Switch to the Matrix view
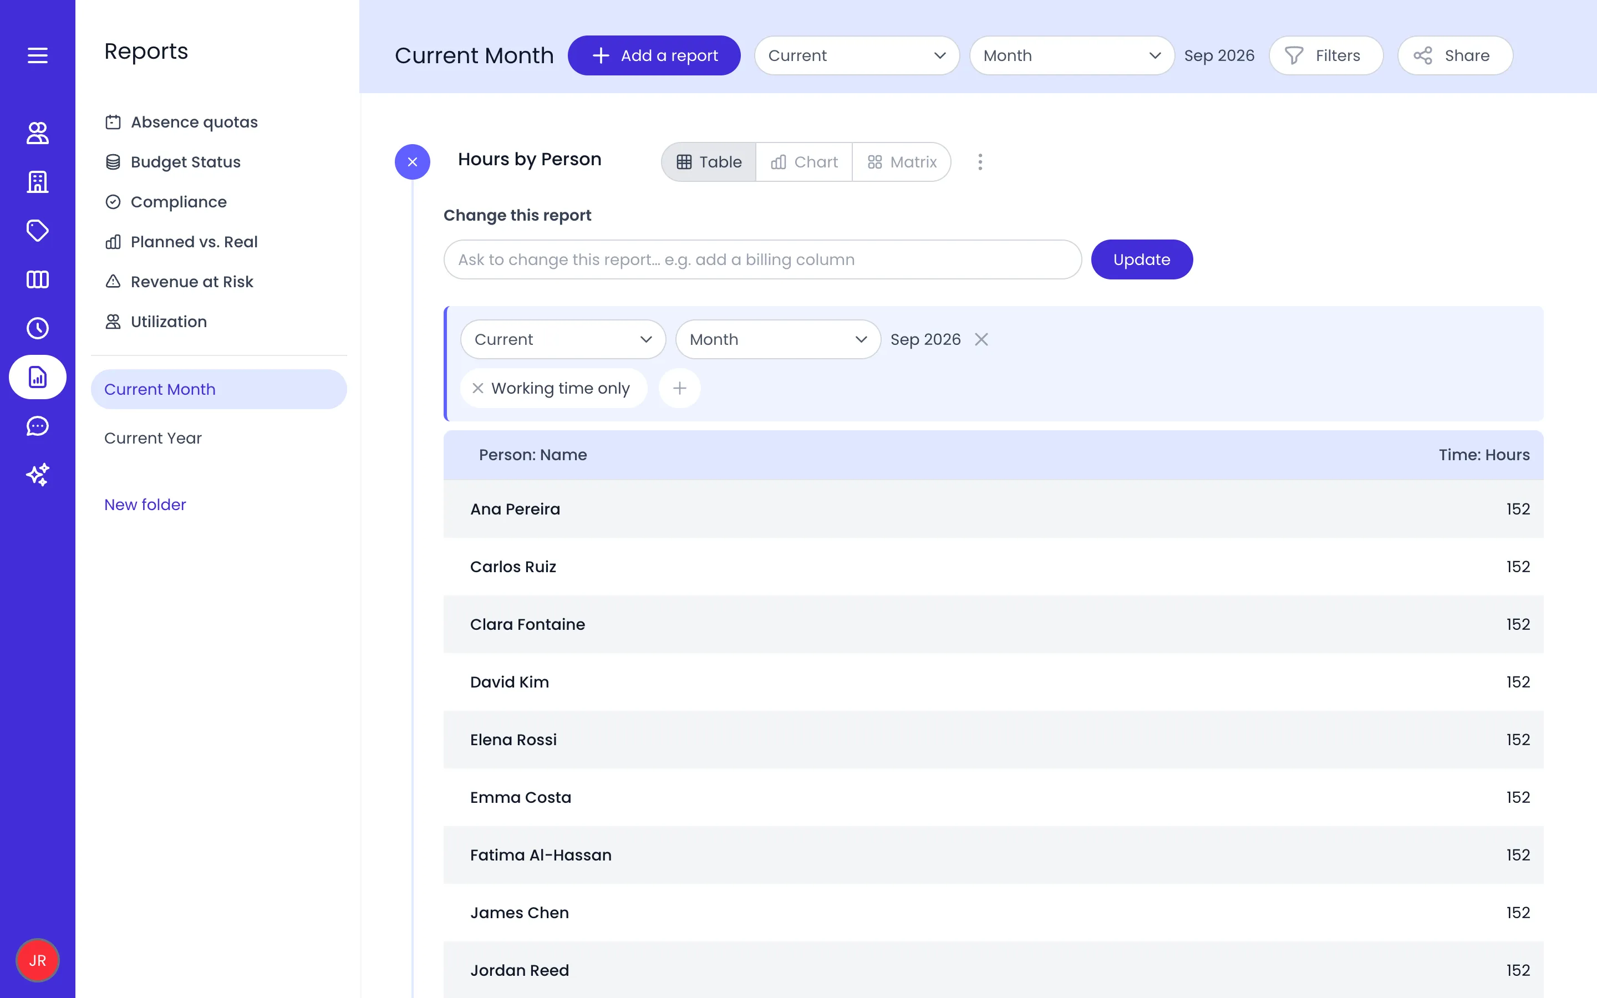This screenshot has height=998, width=1597. (902, 162)
